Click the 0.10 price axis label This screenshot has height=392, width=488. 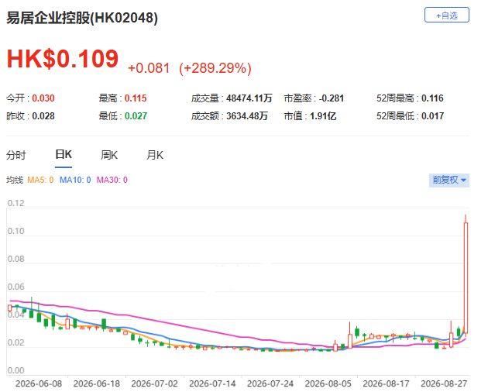tap(15, 231)
